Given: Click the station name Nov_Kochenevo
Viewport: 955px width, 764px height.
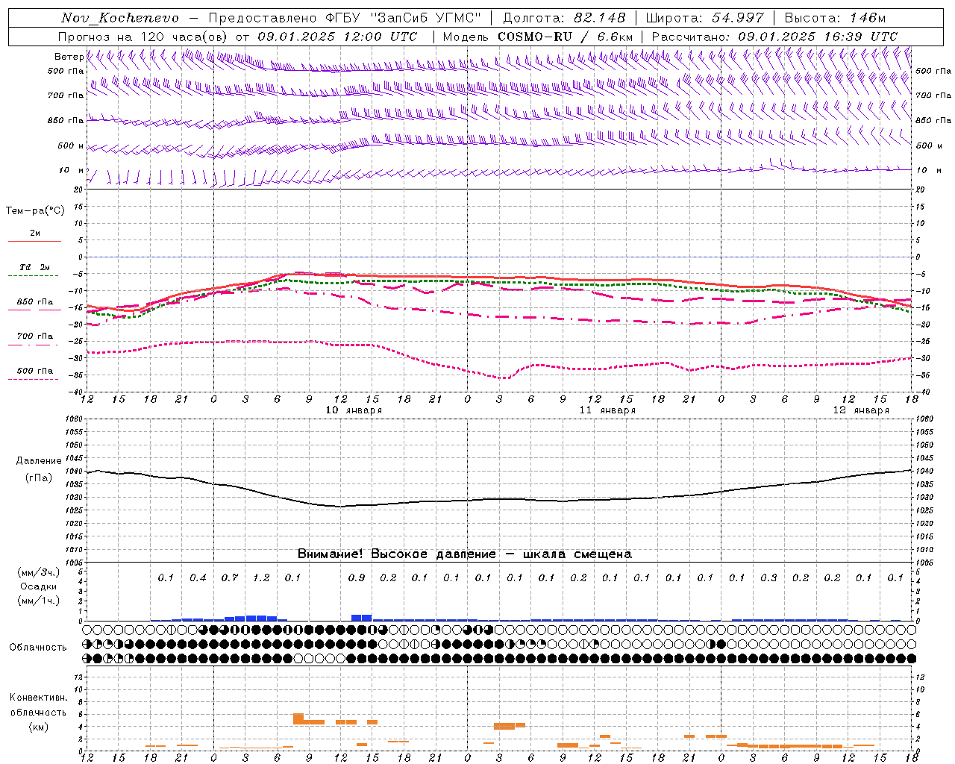Looking at the screenshot, I should coord(120,18).
